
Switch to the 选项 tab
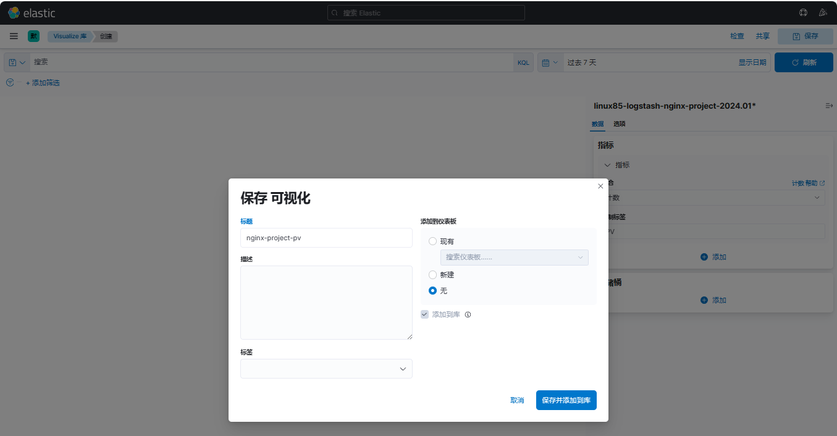coord(619,124)
